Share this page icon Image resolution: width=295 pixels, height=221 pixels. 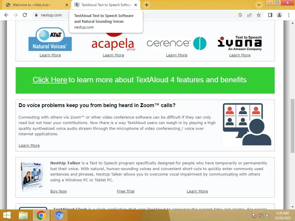click(x=249, y=15)
